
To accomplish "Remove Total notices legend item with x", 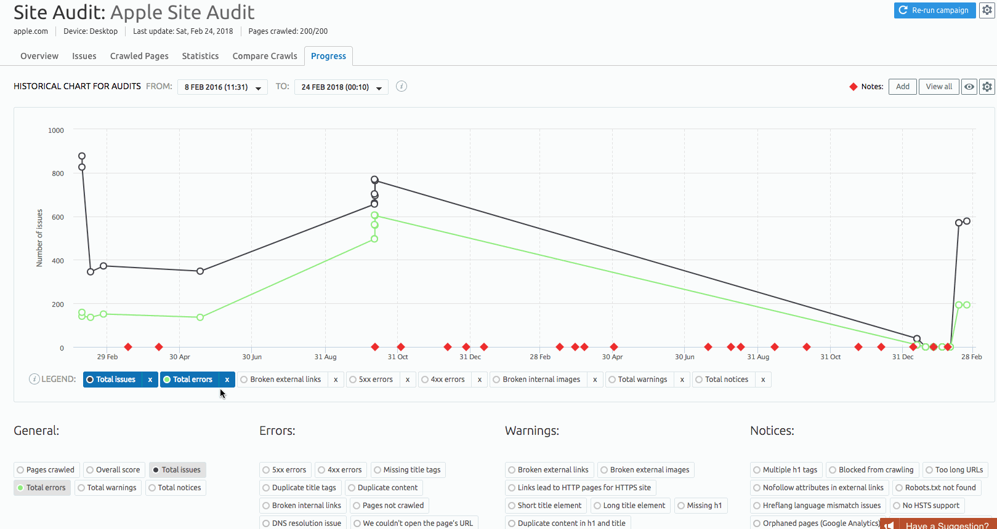I will pos(763,380).
